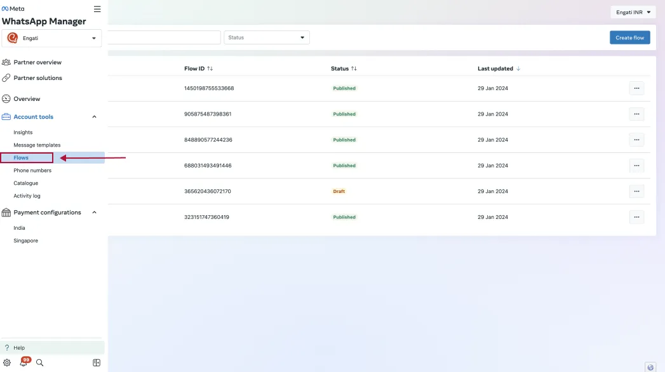
Task: Click the Status column header
Action: tap(340, 69)
